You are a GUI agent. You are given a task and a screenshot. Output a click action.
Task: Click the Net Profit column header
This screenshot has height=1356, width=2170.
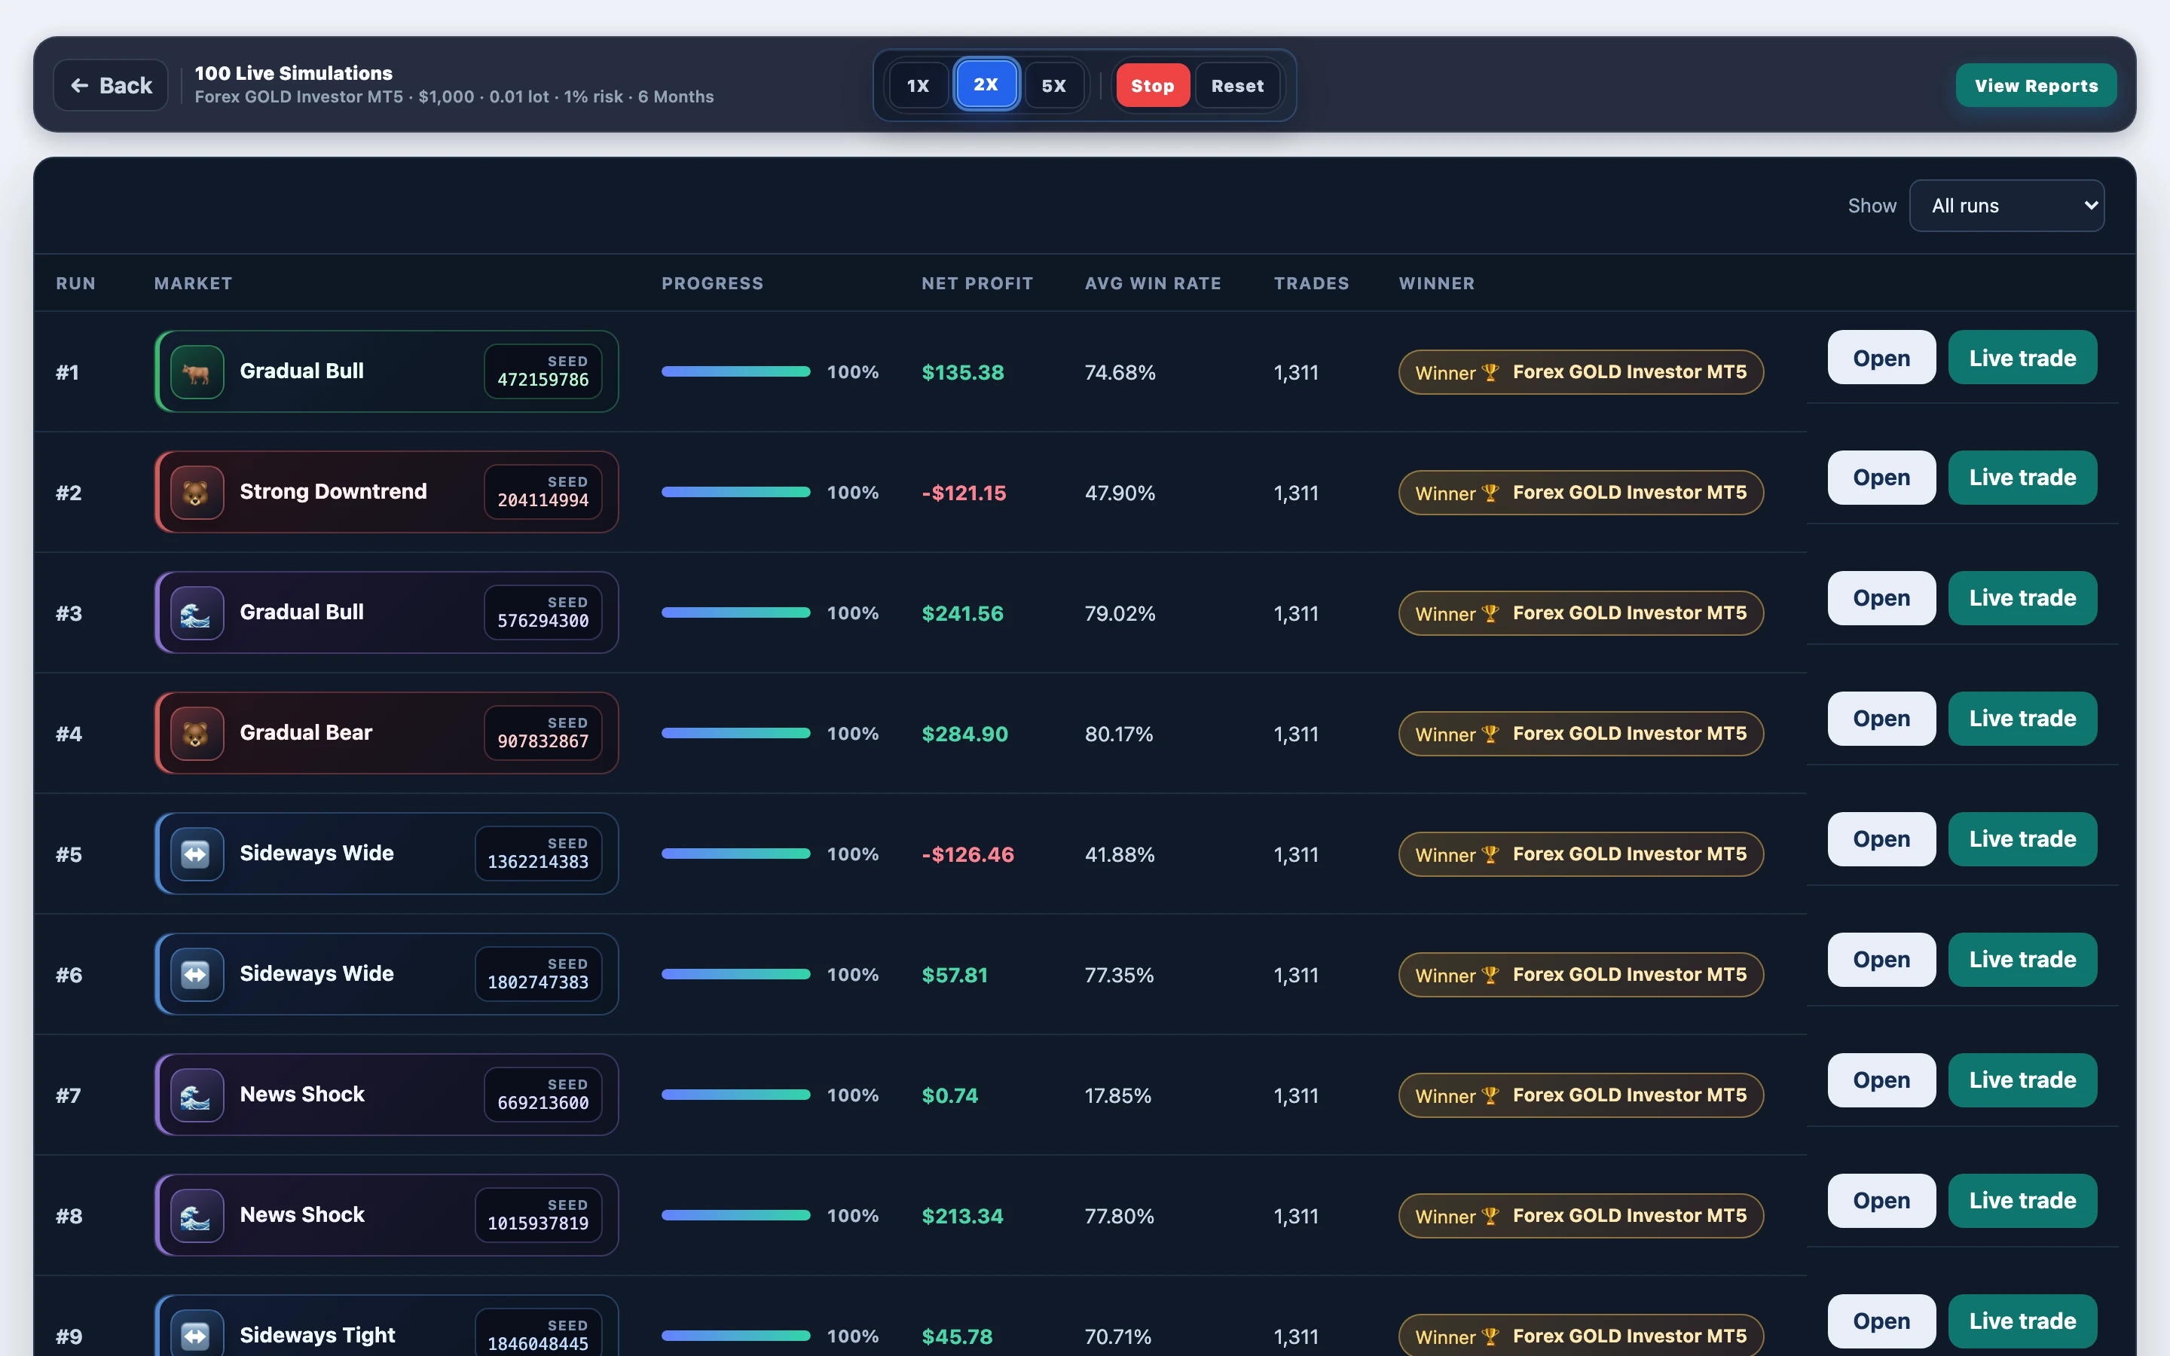pos(976,283)
